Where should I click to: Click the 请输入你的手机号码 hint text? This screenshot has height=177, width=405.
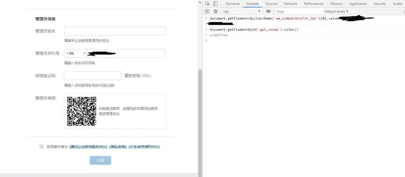coord(79,63)
